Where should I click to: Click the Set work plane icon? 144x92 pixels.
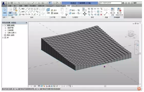[x=48, y=11]
